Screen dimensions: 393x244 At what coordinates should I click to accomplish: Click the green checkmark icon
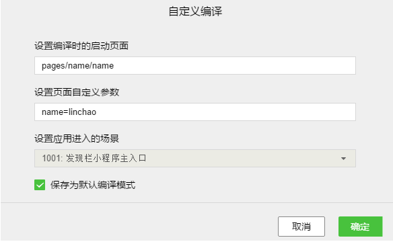(x=40, y=185)
